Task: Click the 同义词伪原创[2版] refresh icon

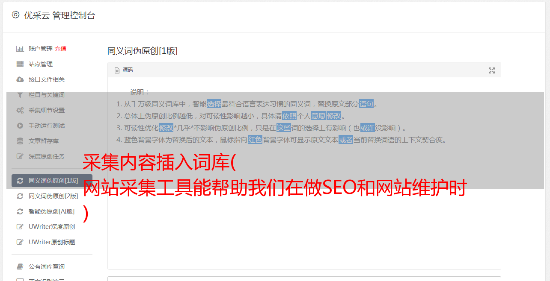Action: (x=20, y=196)
